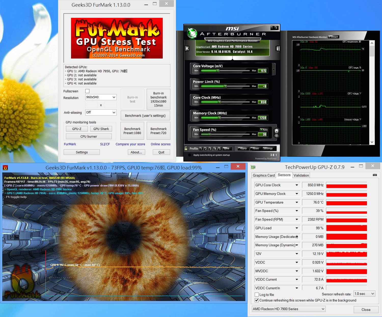Open the SLI/CF link
This screenshot has height=317, width=382.
(105, 144)
